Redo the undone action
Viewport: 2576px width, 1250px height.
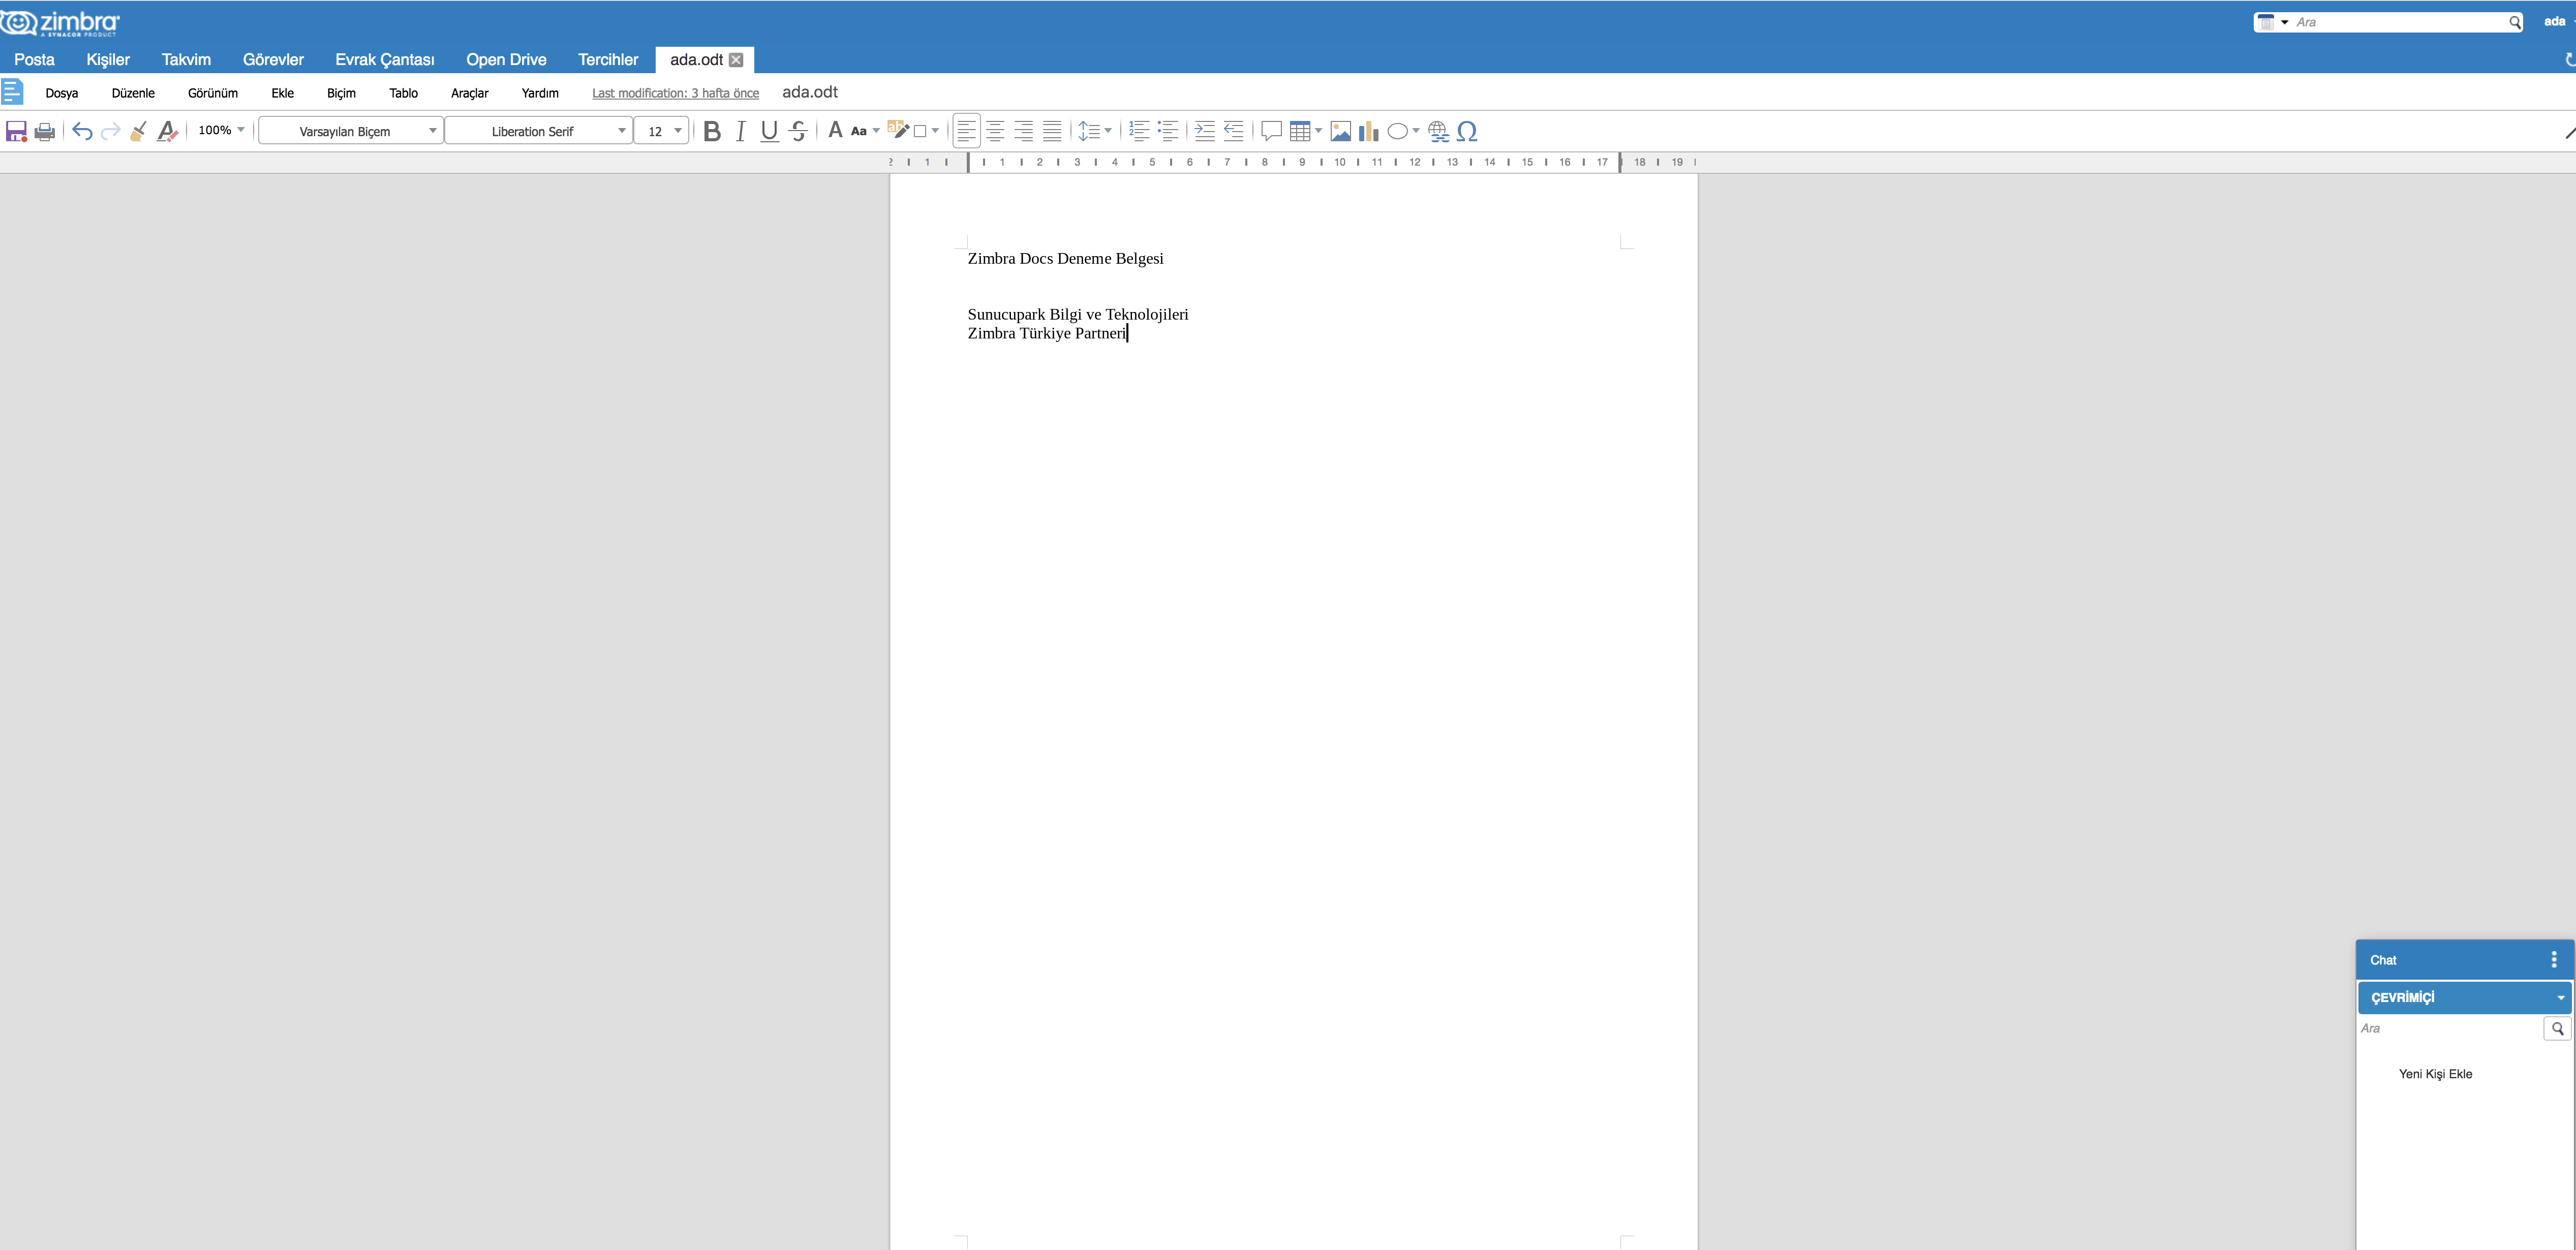coord(110,131)
